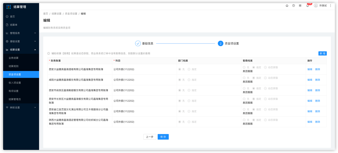Select 部门档案 指定 radio in 西安大益膳房晶海酒楼 row
The width and height of the screenshot is (338, 153).
tap(189, 69)
